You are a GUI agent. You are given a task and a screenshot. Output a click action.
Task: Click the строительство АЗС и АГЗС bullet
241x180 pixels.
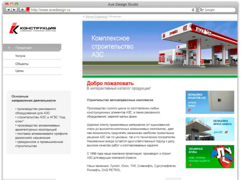click(x=40, y=119)
